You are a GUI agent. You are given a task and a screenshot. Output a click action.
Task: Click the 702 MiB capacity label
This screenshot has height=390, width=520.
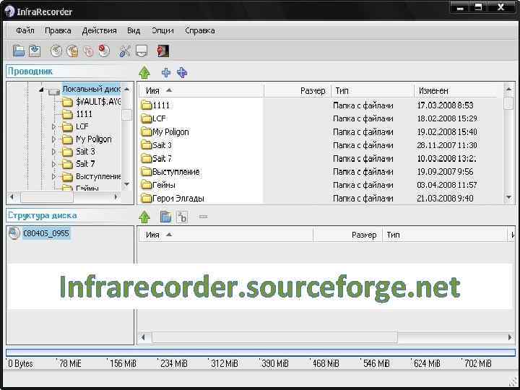(x=477, y=363)
